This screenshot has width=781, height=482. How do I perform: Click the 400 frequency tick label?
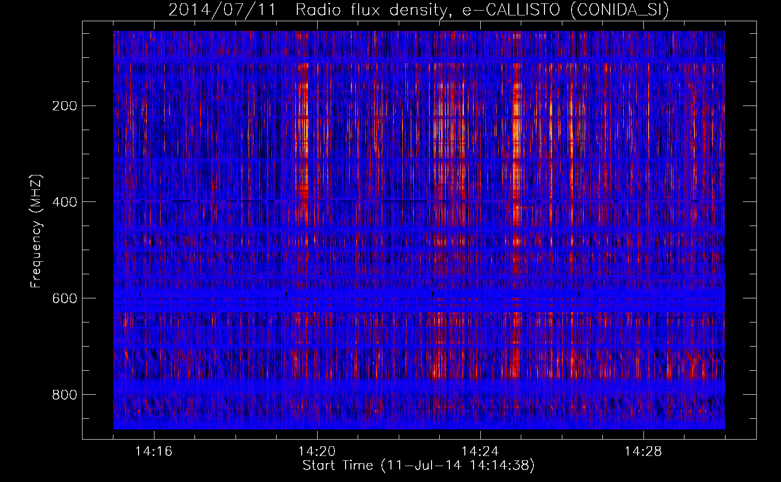click(x=65, y=202)
